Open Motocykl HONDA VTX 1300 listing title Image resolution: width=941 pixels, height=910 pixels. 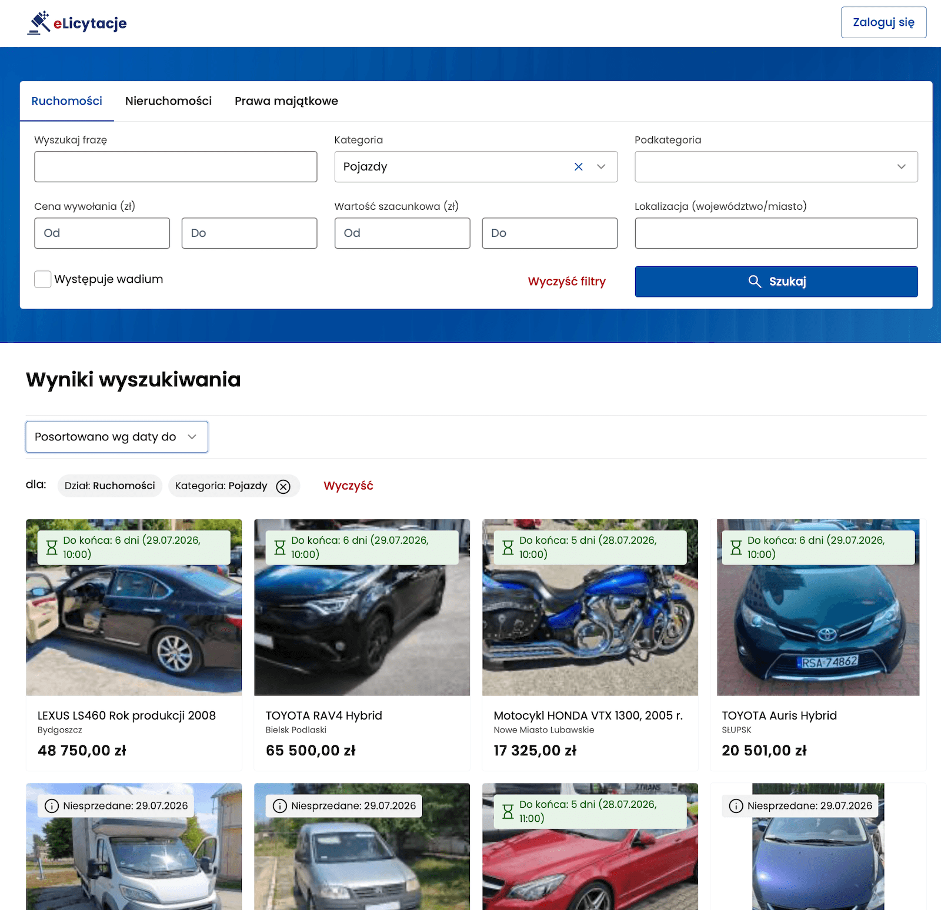[x=588, y=715]
